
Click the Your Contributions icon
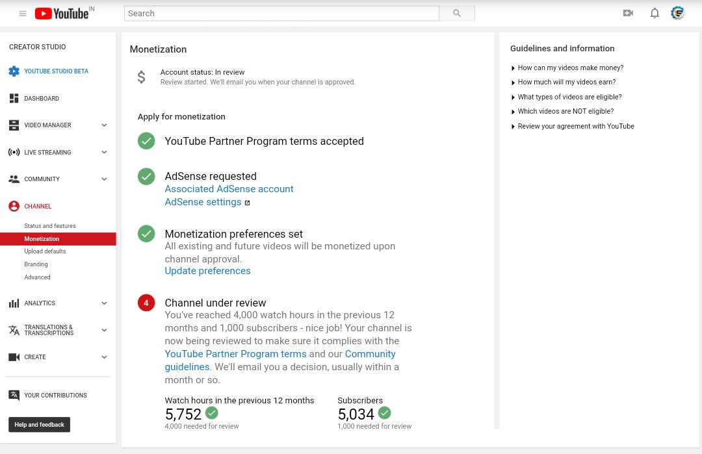tap(14, 396)
